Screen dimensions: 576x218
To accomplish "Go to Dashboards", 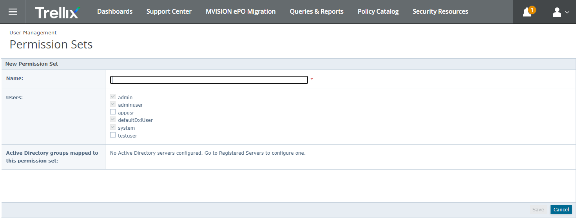I will tap(115, 12).
